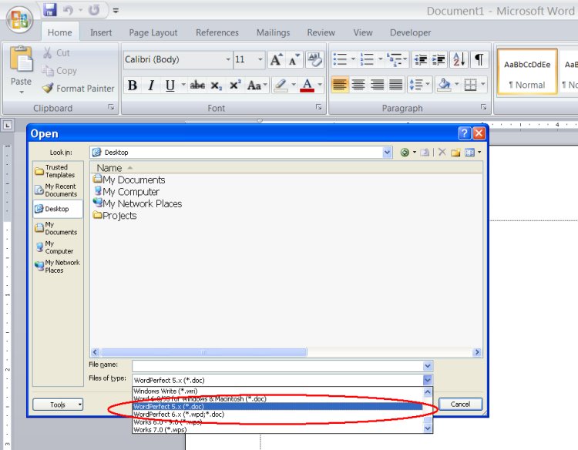Viewport: 578px width, 450px height.
Task: Toggle underline formatting
Action: tap(170, 86)
